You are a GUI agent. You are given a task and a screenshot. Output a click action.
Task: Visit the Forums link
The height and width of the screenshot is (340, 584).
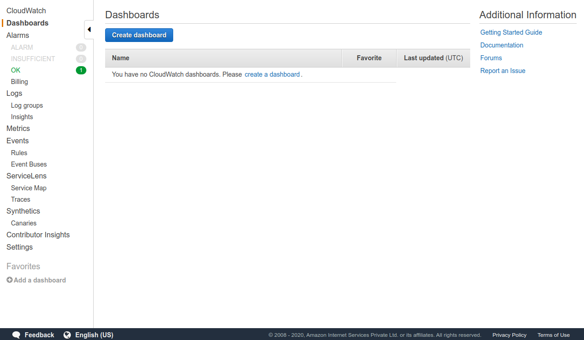pyautogui.click(x=491, y=58)
